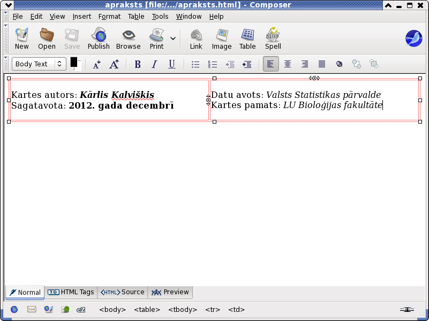Image resolution: width=429 pixels, height=321 pixels.
Task: Increase font size with larger A icon
Action: click(114, 64)
